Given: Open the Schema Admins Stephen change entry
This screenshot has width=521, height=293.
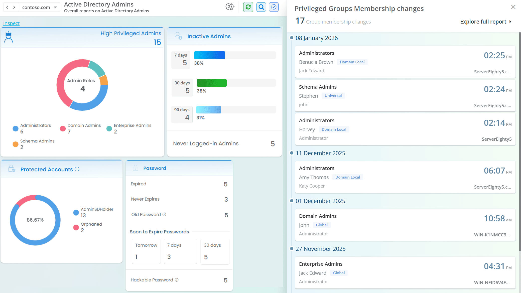Looking at the screenshot, I should click(x=405, y=96).
